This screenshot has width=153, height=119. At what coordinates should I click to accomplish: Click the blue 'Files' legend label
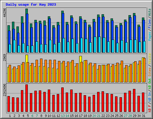[x=150, y=24]
